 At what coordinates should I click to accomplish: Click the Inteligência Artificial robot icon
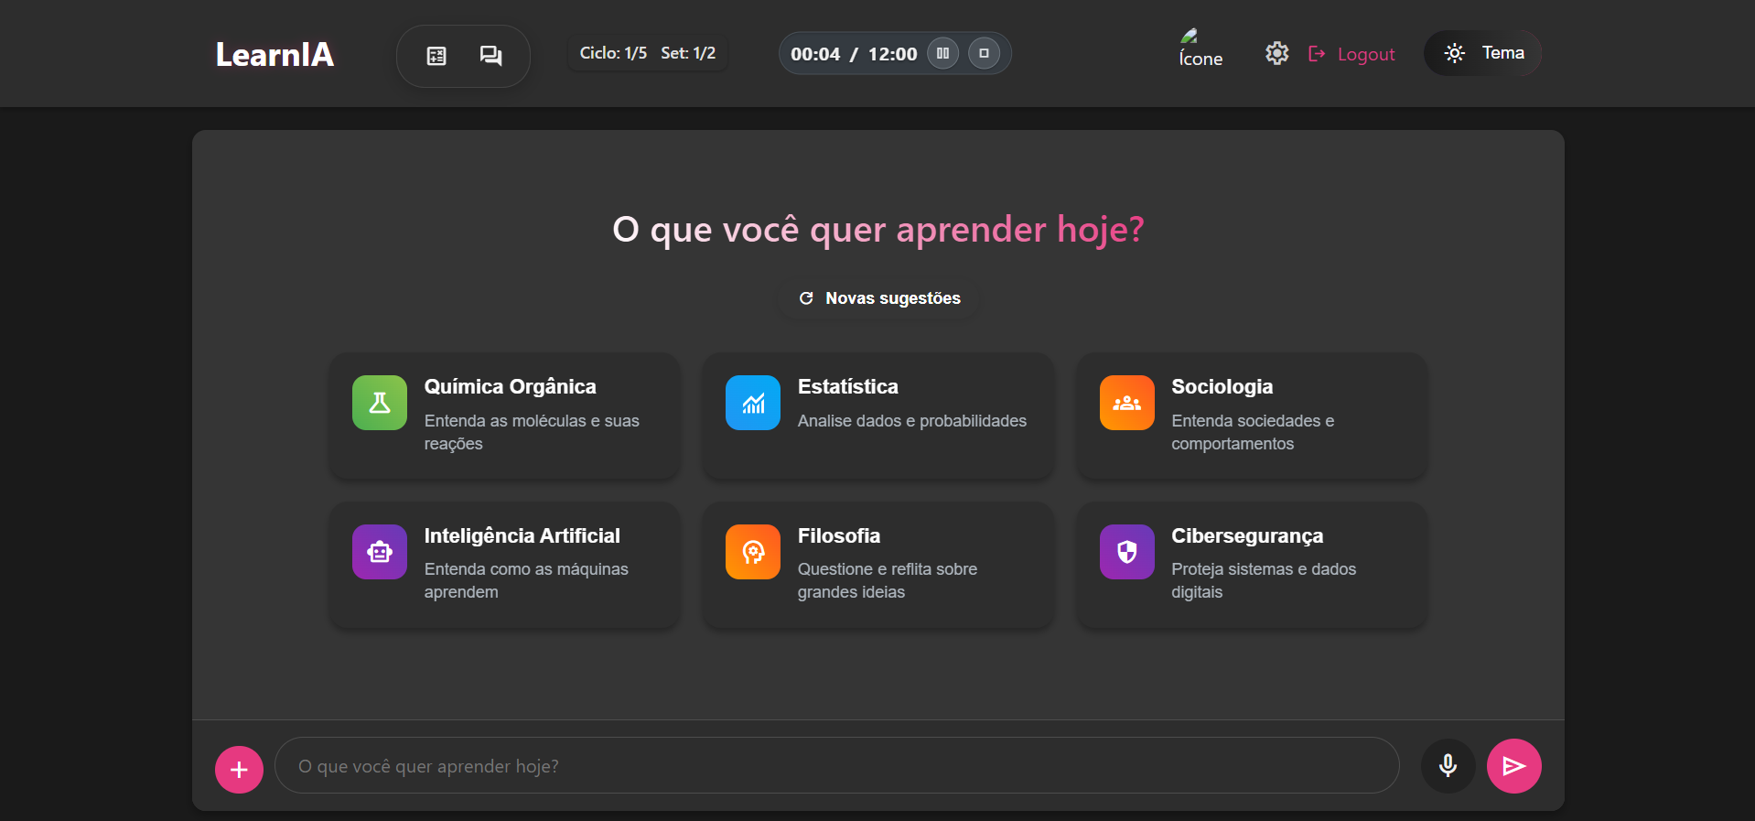click(x=380, y=552)
